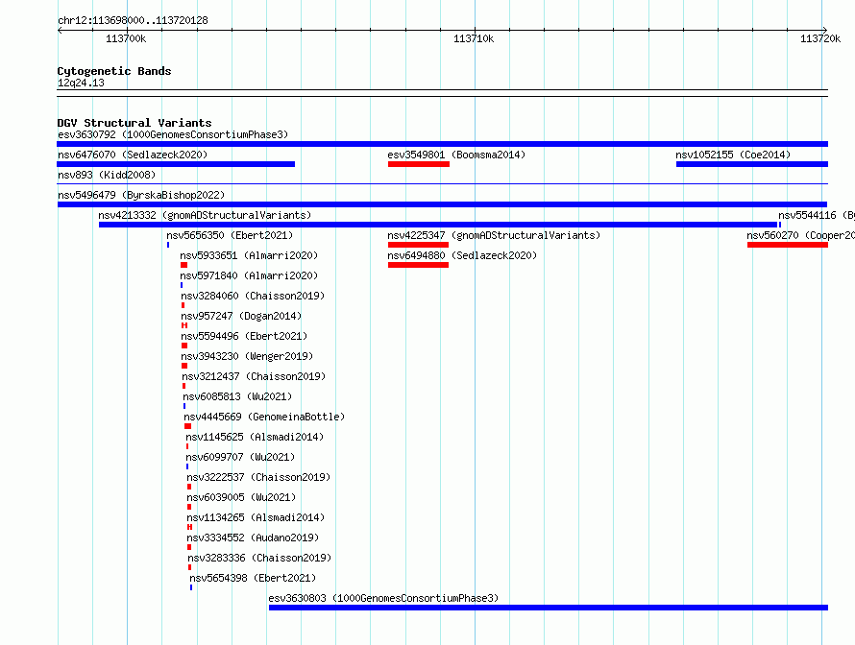This screenshot has height=645, width=855.
Task: Select the 12q24.13 band label
Action: 81,83
